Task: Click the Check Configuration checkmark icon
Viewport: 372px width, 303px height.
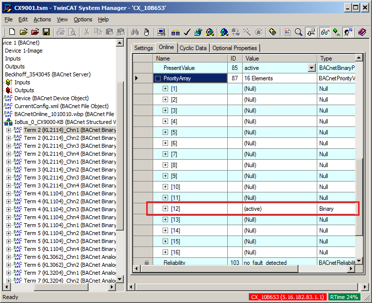Action: coord(187,32)
